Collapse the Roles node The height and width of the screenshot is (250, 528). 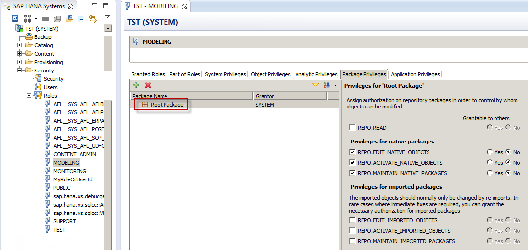[x=29, y=96]
